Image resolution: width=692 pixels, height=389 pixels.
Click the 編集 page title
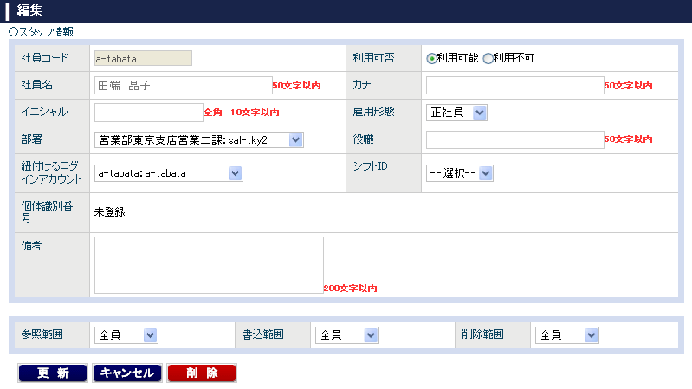click(29, 10)
